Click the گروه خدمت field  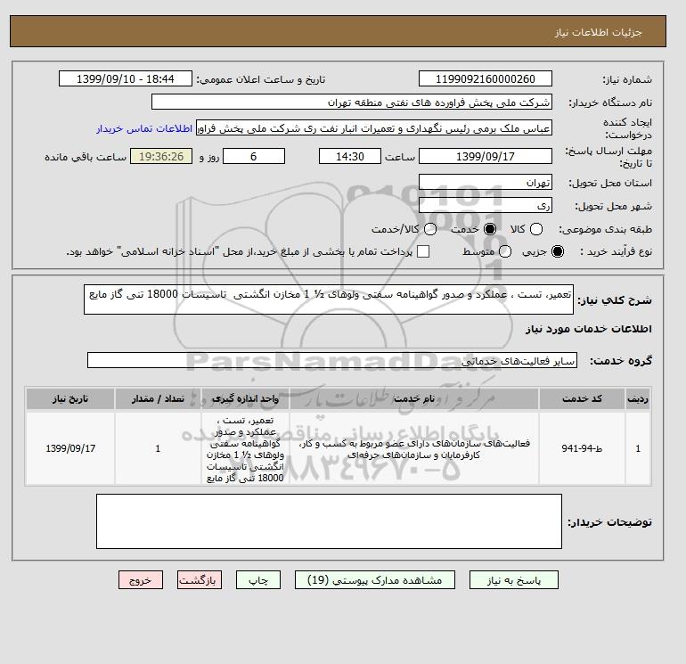tap(332, 360)
